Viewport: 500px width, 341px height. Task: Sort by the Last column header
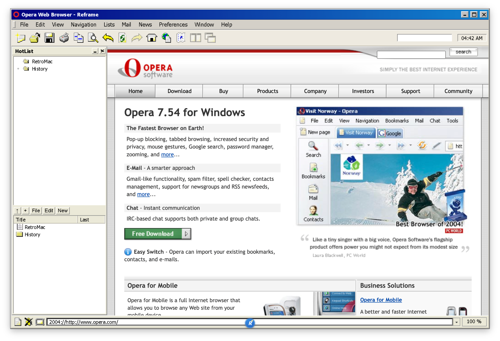point(91,220)
